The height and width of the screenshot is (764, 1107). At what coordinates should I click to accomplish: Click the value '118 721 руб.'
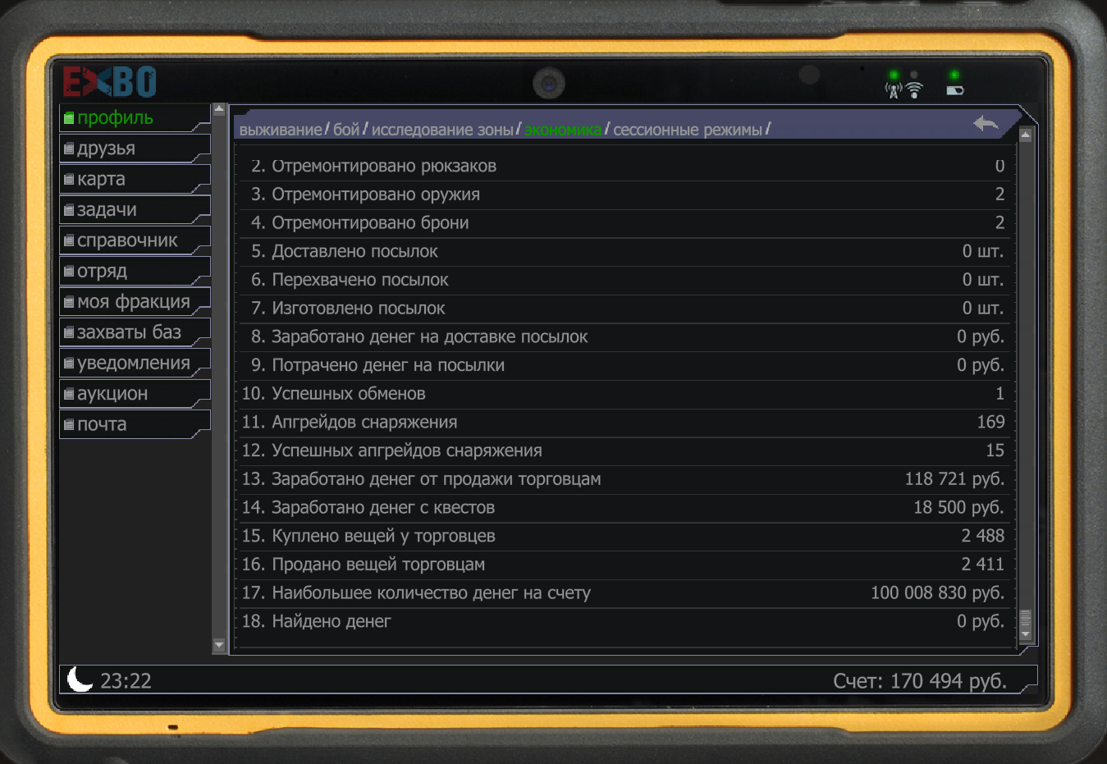click(954, 479)
